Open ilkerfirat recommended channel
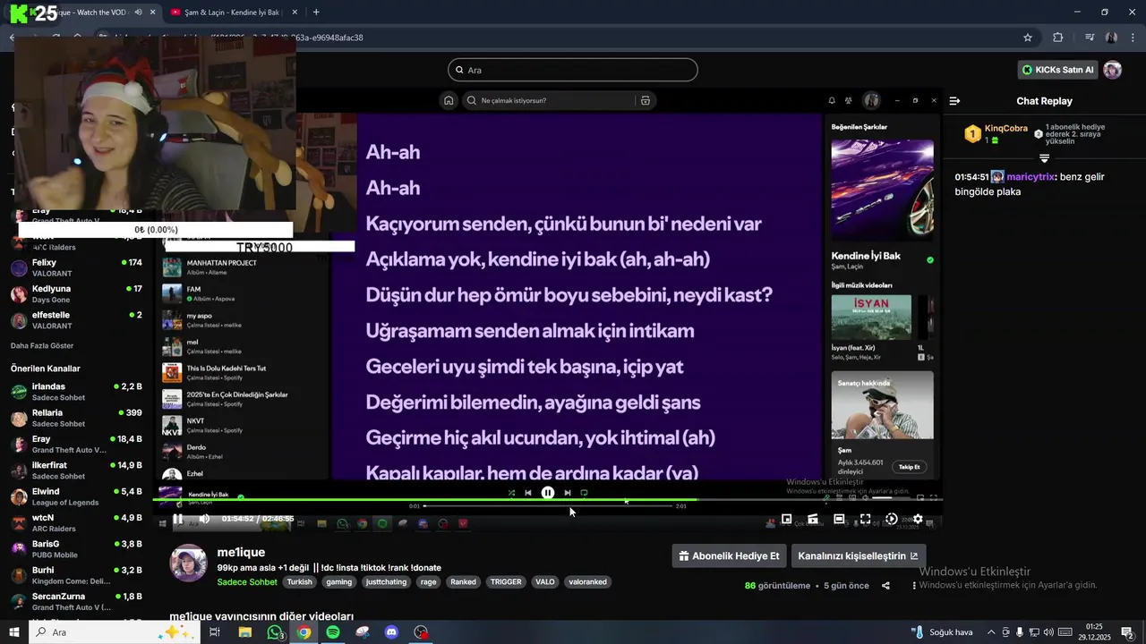1146x644 pixels. coord(76,470)
